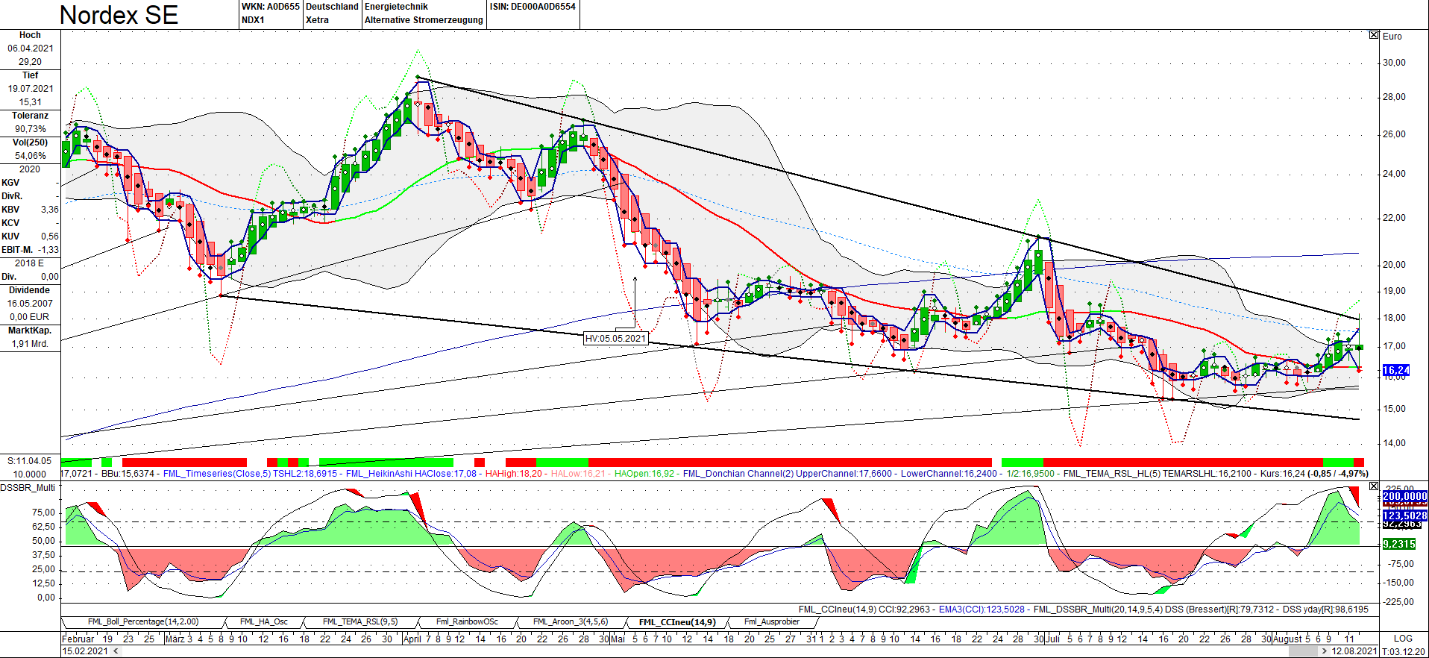Screen dimensions: 1429x658
Task: Click the Xetra exchange label
Action: pyautogui.click(x=317, y=20)
